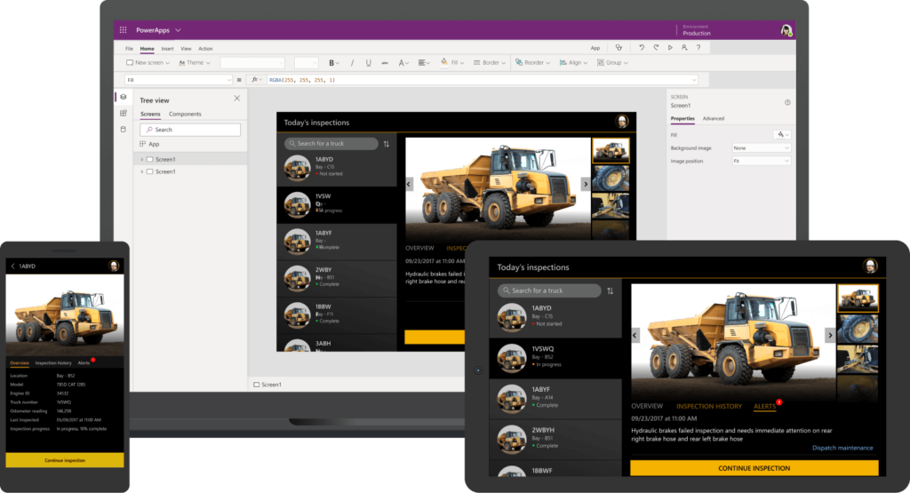Screen dimensions: 910x493
Task: Click the Search field in Tree view
Action: click(x=190, y=130)
